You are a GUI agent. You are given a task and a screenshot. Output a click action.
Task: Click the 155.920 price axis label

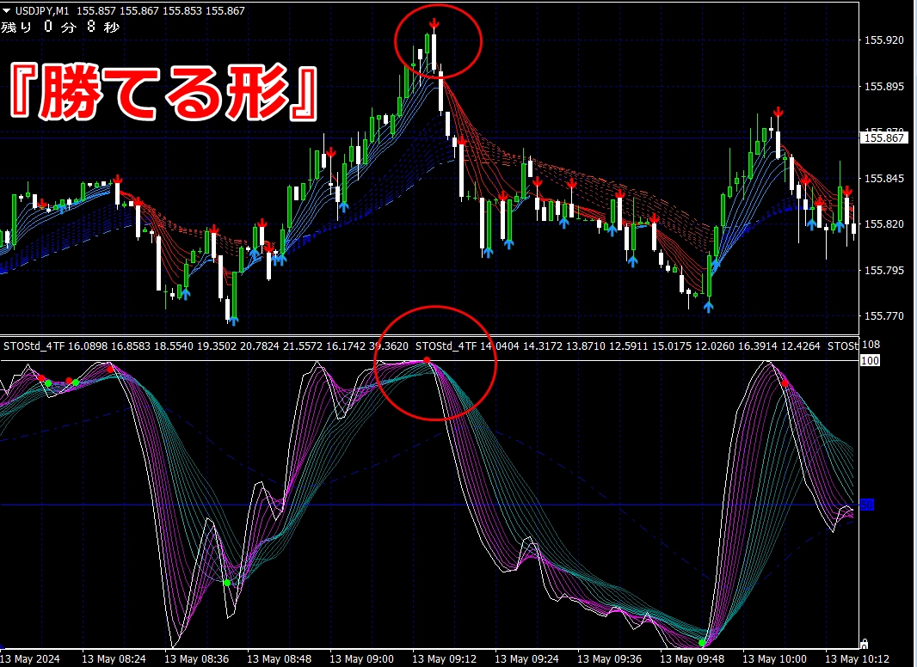coord(883,40)
